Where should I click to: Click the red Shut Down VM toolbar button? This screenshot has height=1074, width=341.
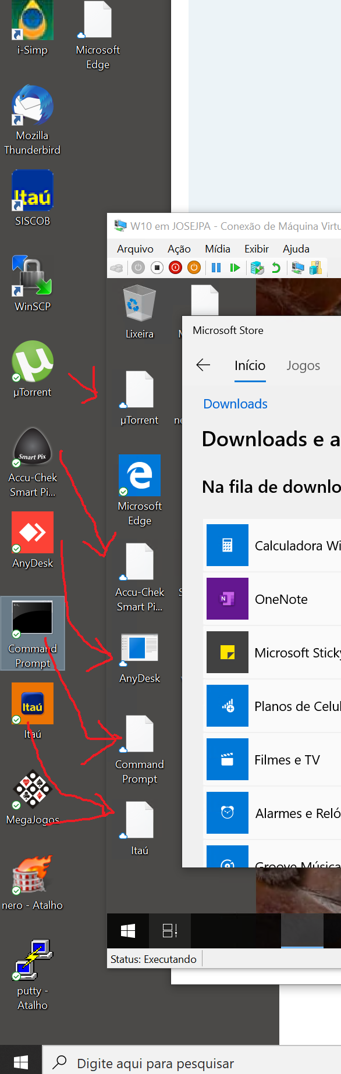(175, 268)
